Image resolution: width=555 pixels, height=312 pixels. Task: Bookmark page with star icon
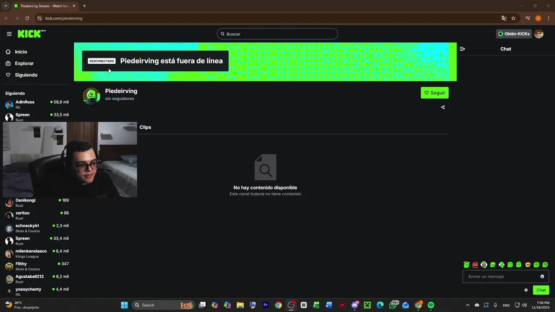coord(513,18)
